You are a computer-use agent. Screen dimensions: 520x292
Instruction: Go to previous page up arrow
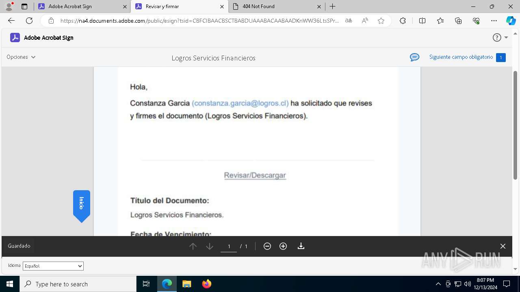point(193,246)
